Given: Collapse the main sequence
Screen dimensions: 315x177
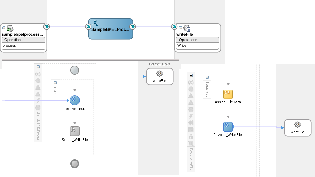Looking at the screenshot, I should pyautogui.click(x=55, y=83).
